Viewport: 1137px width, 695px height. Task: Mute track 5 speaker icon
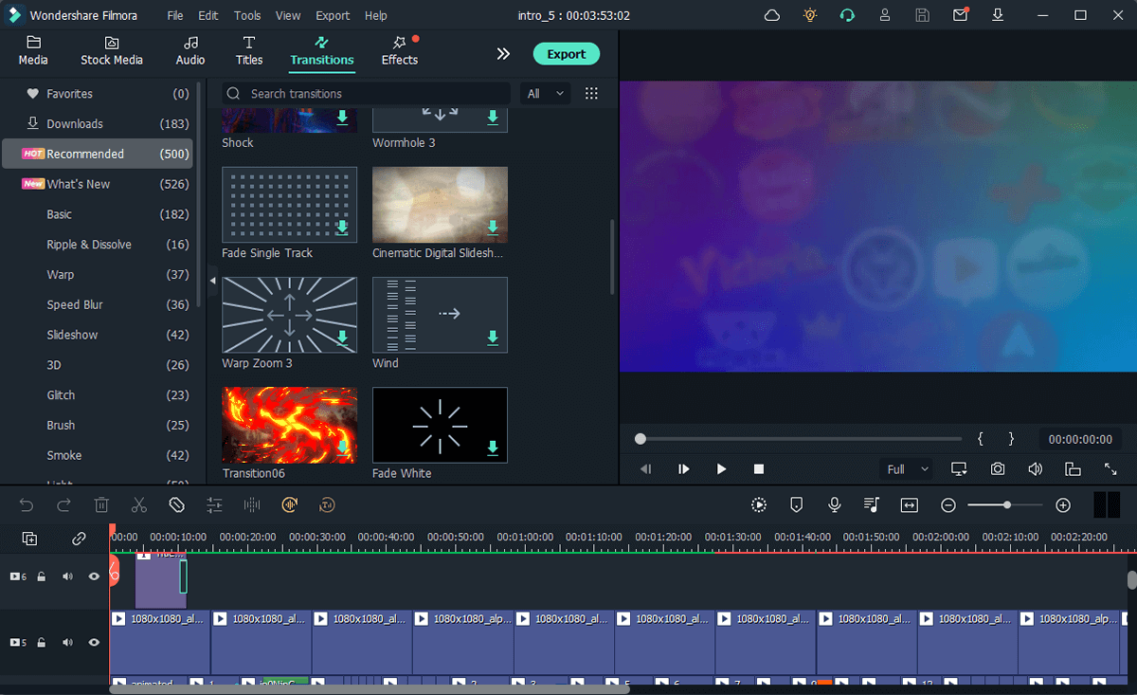[x=67, y=642]
